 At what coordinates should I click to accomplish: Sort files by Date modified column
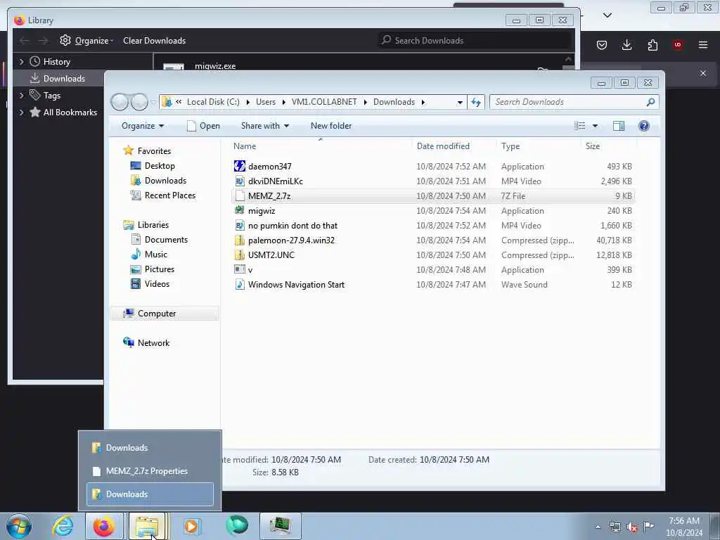click(443, 146)
